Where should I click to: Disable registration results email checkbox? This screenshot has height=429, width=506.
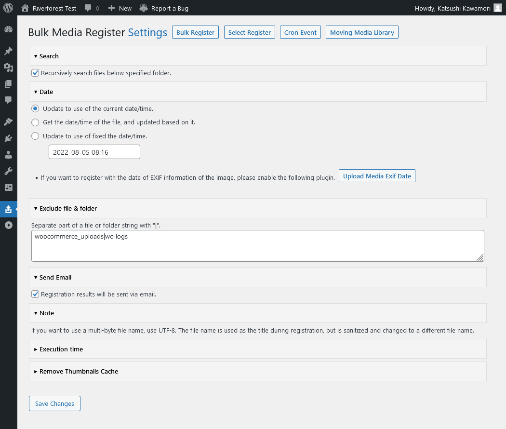(x=35, y=294)
